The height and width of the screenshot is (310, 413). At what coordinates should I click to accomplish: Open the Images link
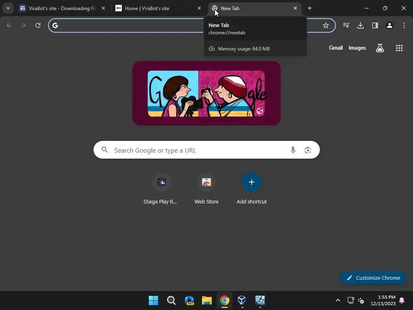[357, 48]
